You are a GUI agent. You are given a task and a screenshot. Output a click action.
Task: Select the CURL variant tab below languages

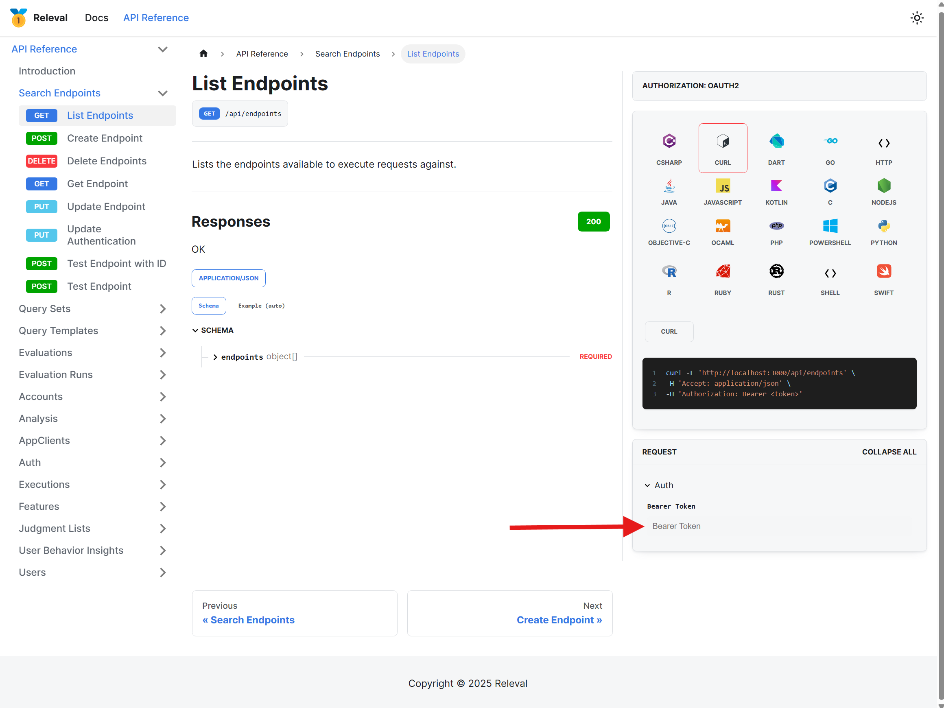pos(669,332)
